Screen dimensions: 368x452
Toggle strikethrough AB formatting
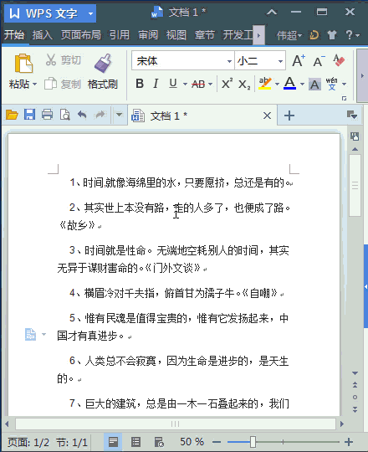tap(198, 85)
